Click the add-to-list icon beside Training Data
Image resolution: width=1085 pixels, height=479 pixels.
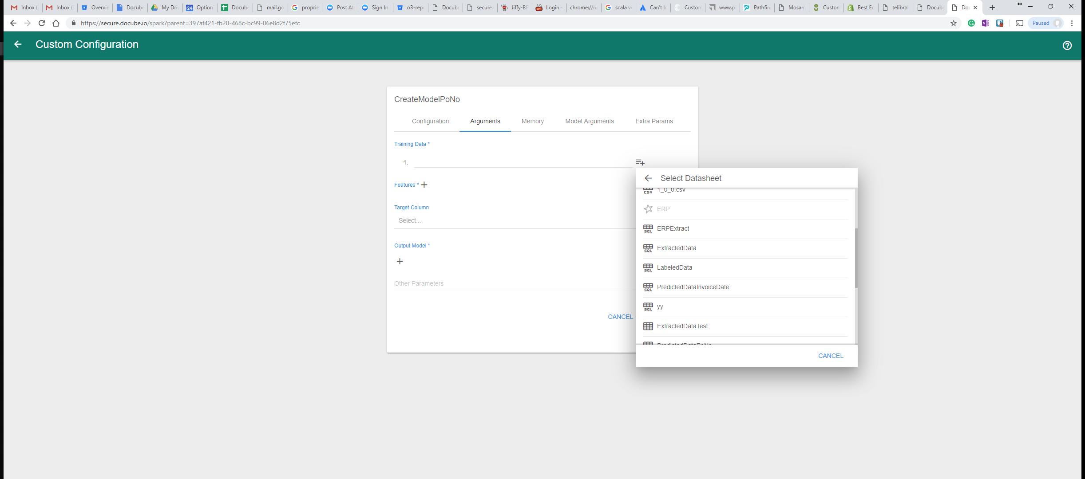[640, 162]
